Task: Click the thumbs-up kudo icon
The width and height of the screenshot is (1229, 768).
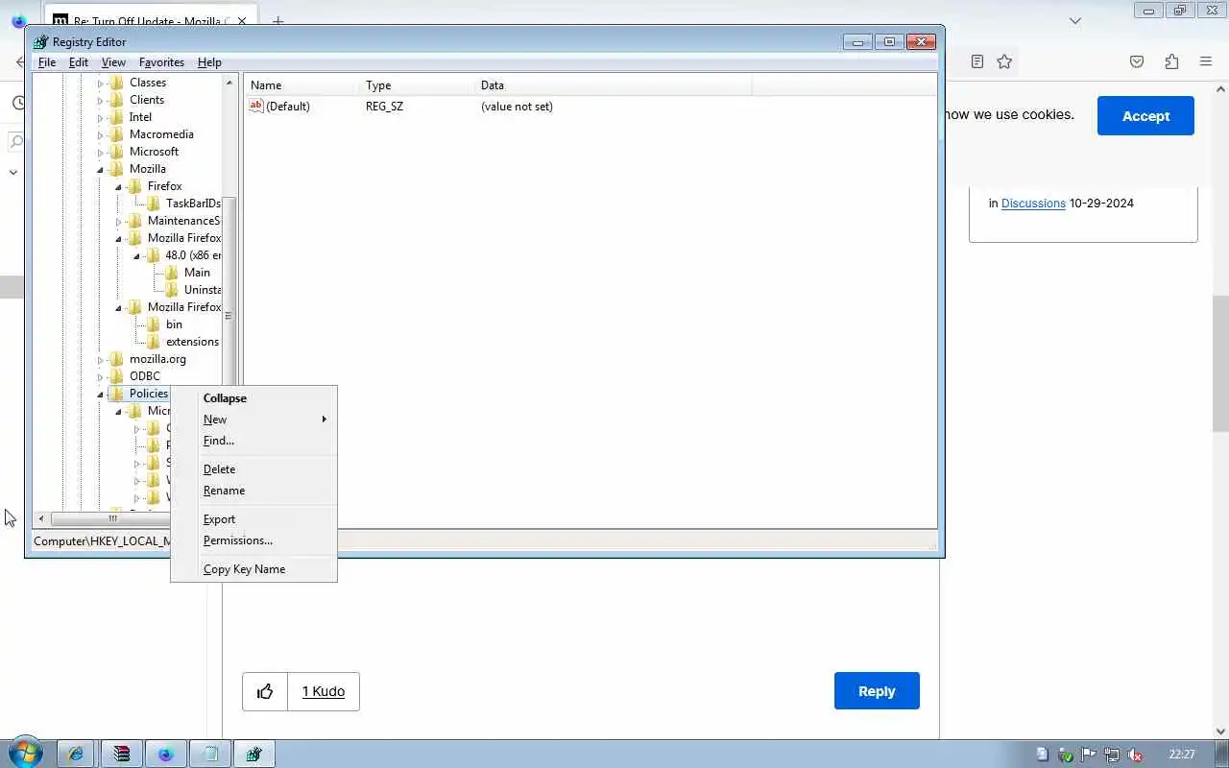Action: point(265,691)
